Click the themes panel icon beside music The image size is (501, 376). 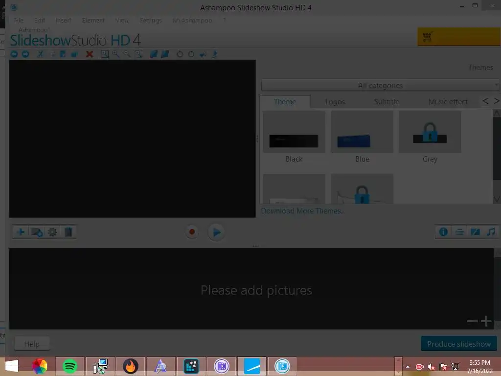(475, 232)
